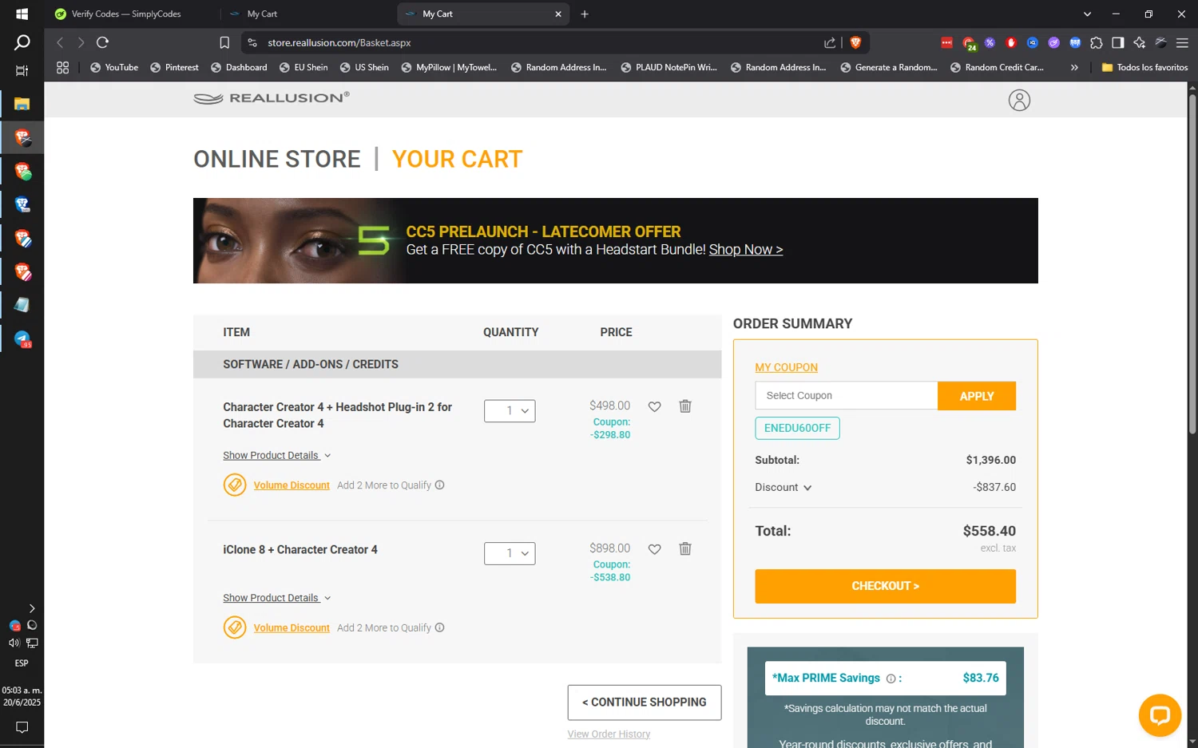The height and width of the screenshot is (748, 1198).
Task: Close the active My Cart tab
Action: click(x=558, y=14)
